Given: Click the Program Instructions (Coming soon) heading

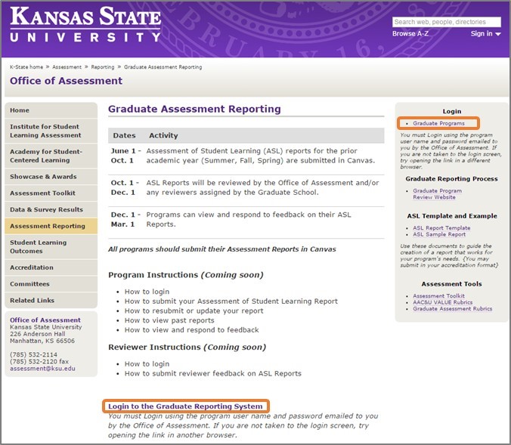Looking at the screenshot, I should pos(186,275).
